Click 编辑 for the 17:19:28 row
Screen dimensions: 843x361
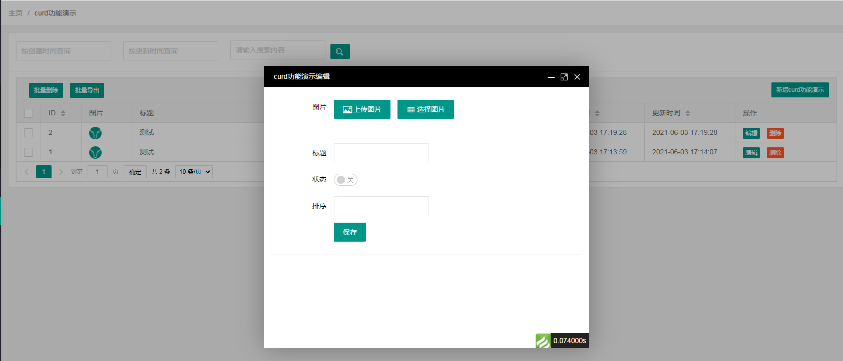(751, 133)
